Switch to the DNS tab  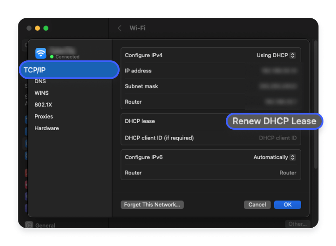coord(40,81)
